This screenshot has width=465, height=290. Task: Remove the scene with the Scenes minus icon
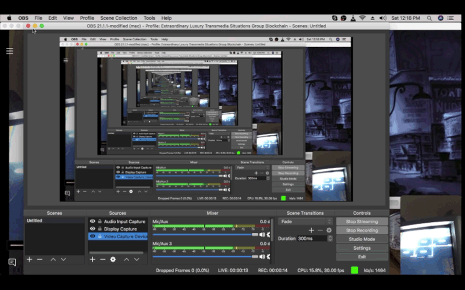tap(40, 259)
